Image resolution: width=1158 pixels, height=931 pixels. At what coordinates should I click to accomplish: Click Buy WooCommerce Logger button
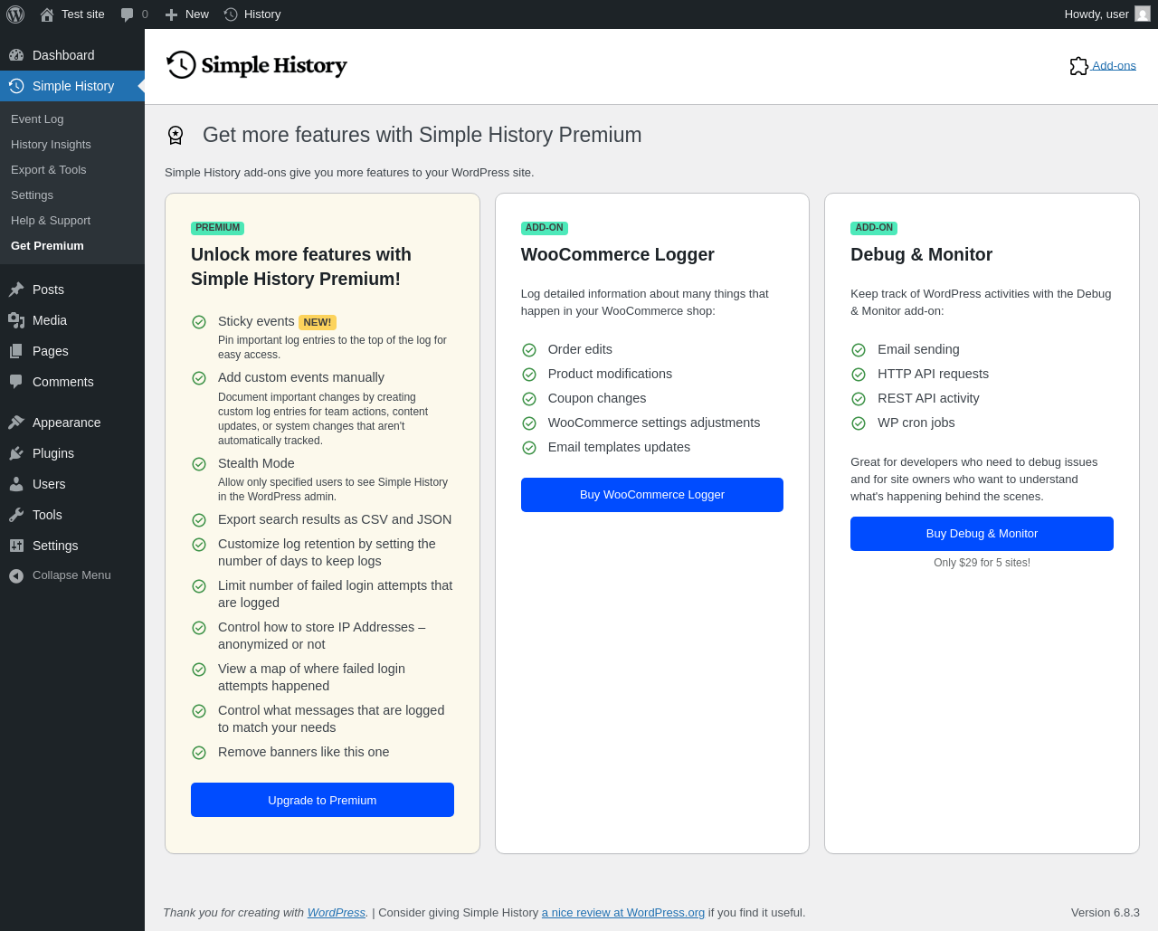coord(651,495)
